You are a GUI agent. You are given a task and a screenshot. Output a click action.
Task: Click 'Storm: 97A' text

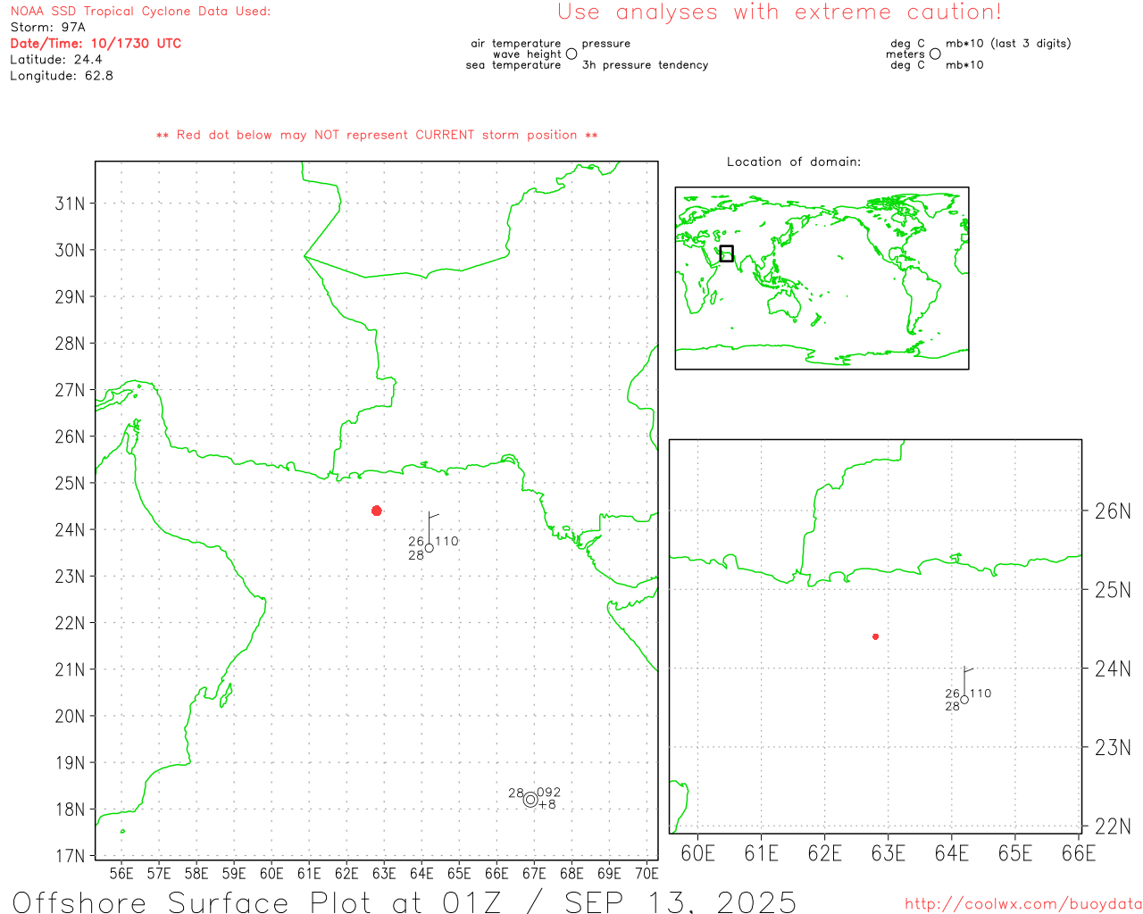point(48,28)
